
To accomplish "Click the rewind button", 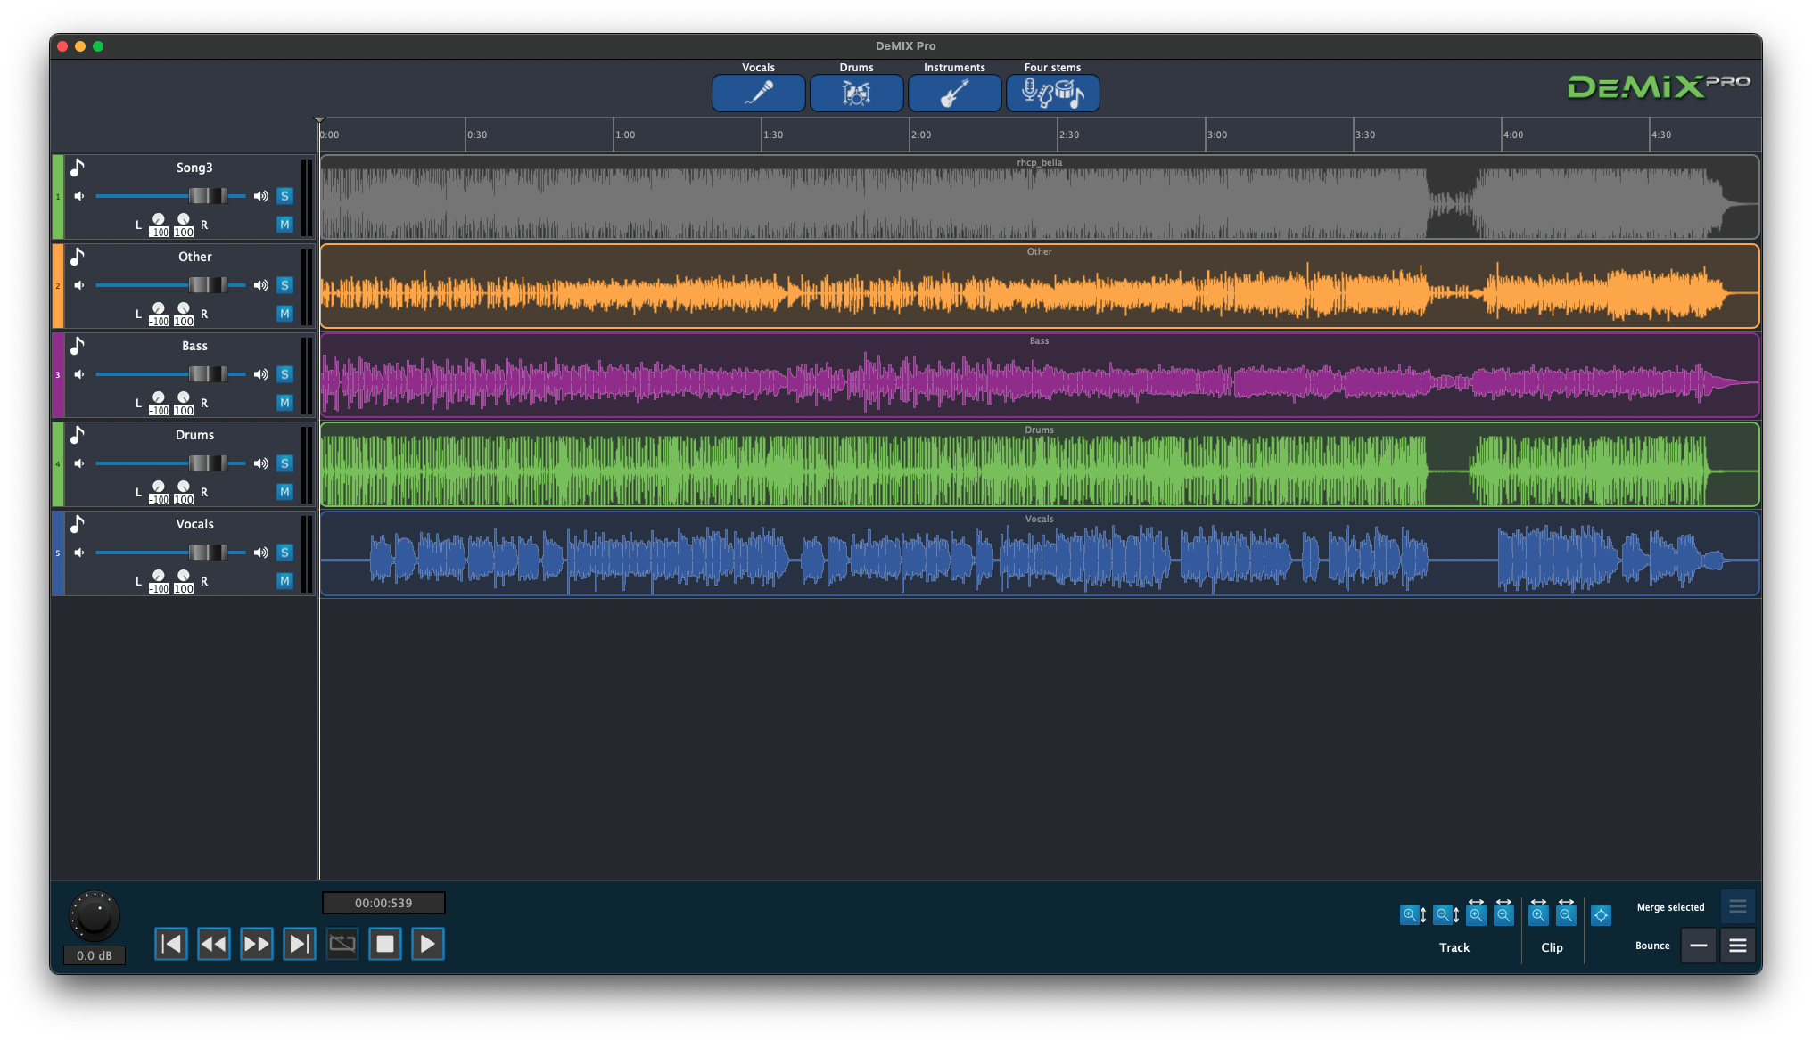I will [x=214, y=944].
